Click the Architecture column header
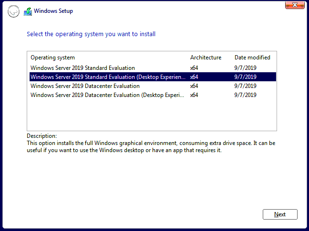This screenshot has height=231, width=309. click(206, 58)
